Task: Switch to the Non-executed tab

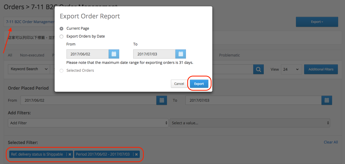Action: point(32,55)
